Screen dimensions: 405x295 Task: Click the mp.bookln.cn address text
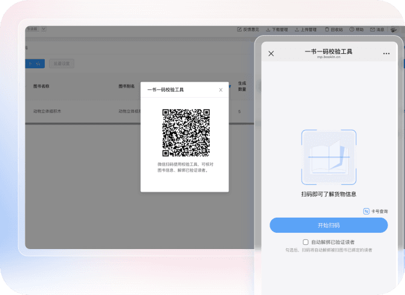click(329, 57)
